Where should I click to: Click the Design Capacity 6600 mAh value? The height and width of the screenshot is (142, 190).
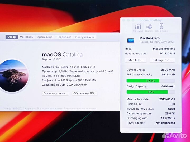tap(168, 86)
